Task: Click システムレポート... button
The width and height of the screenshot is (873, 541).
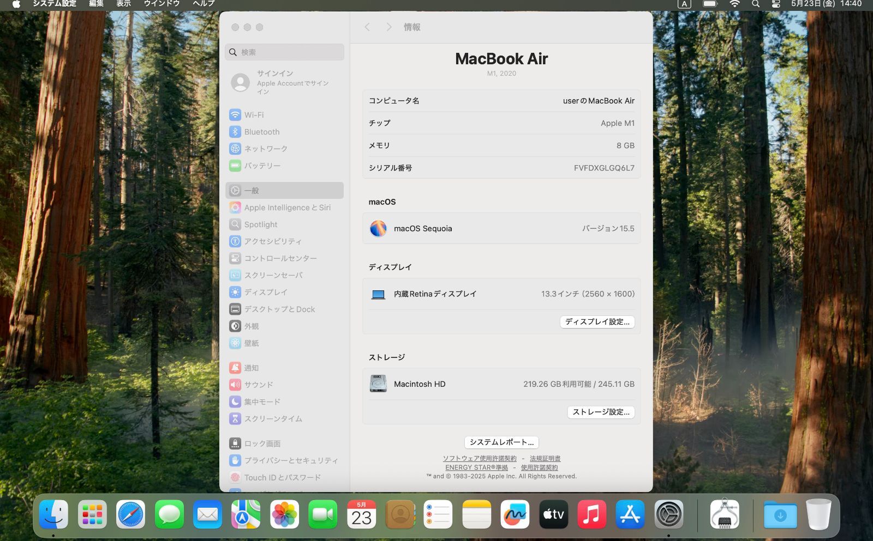Action: coord(501,442)
